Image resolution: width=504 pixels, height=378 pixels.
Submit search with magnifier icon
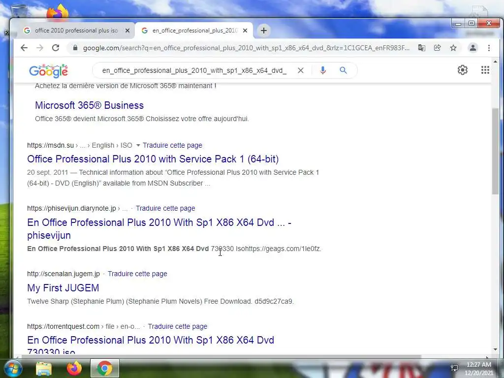click(x=343, y=70)
